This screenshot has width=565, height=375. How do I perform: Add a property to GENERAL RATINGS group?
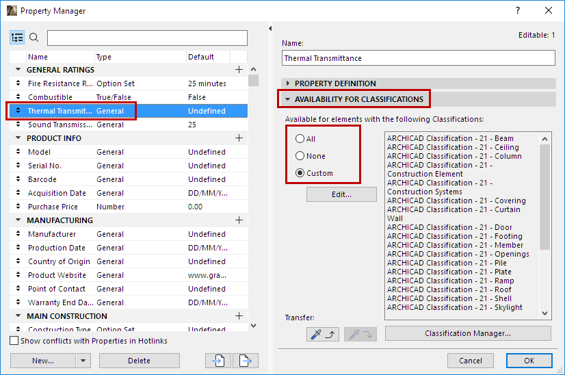[x=239, y=70]
